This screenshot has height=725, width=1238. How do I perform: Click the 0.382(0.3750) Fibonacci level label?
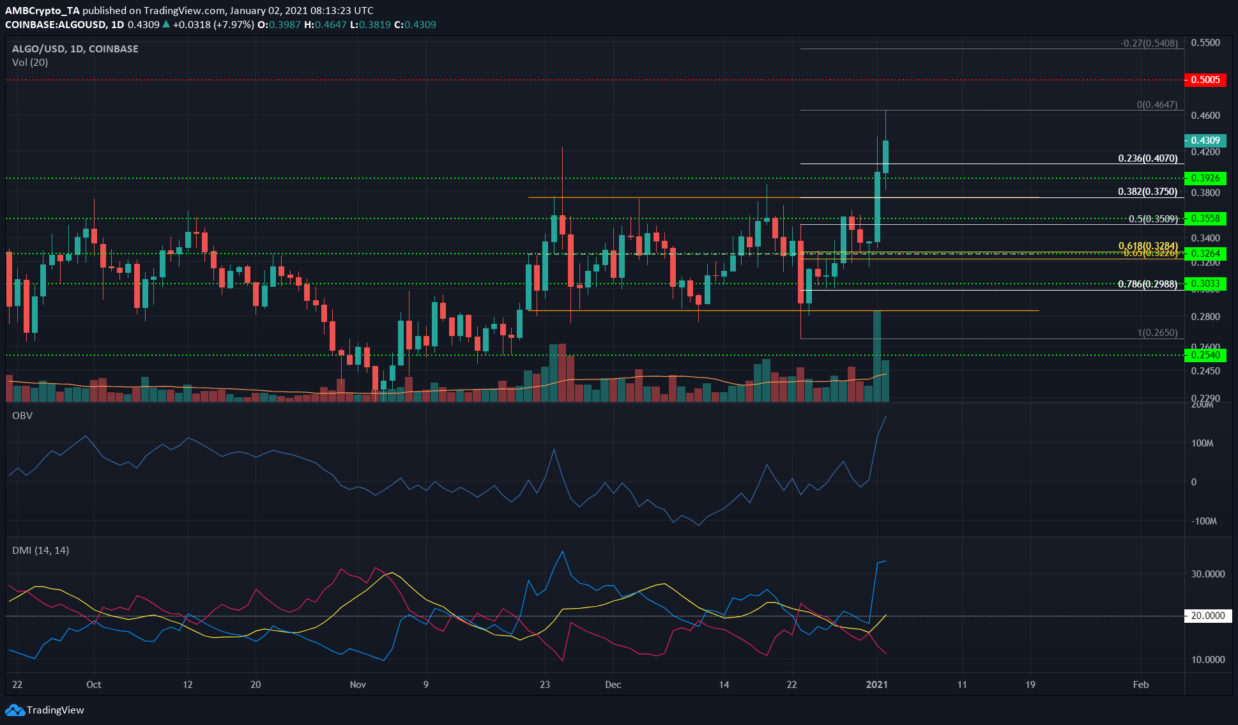[x=1147, y=191]
